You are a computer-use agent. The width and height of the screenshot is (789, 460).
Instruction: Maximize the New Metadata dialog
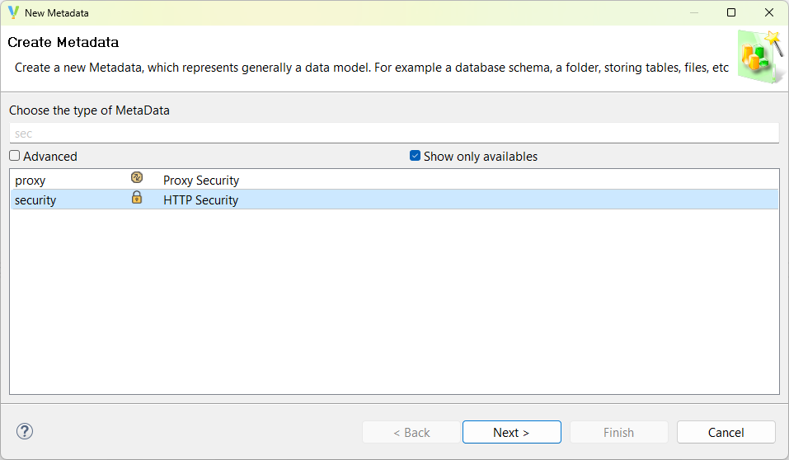coord(731,13)
